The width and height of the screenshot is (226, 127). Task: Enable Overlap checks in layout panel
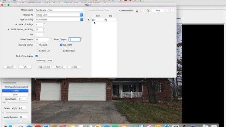coord(4,87)
